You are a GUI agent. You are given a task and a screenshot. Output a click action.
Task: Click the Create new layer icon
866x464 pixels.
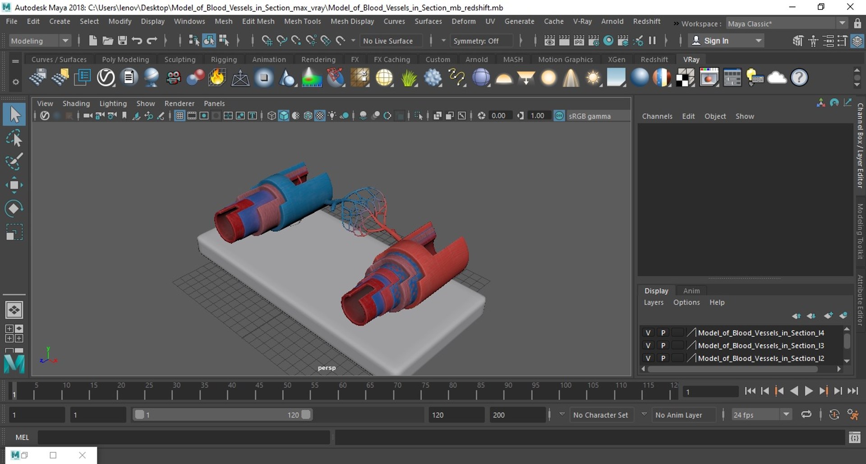pos(828,316)
